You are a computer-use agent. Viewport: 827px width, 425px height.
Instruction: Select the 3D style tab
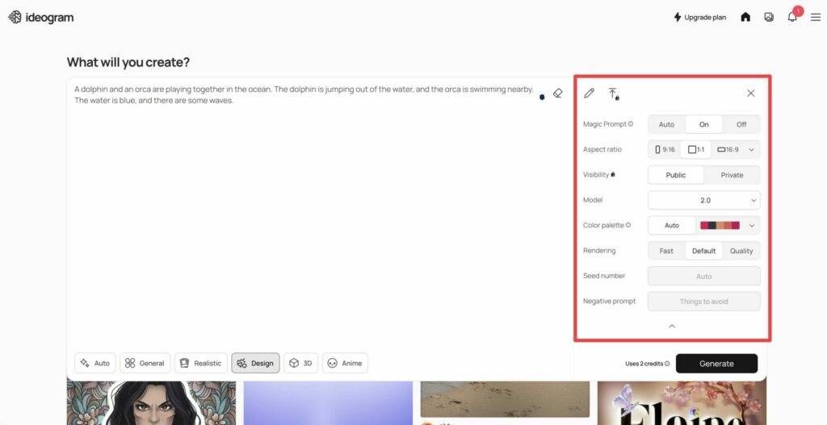coord(301,363)
